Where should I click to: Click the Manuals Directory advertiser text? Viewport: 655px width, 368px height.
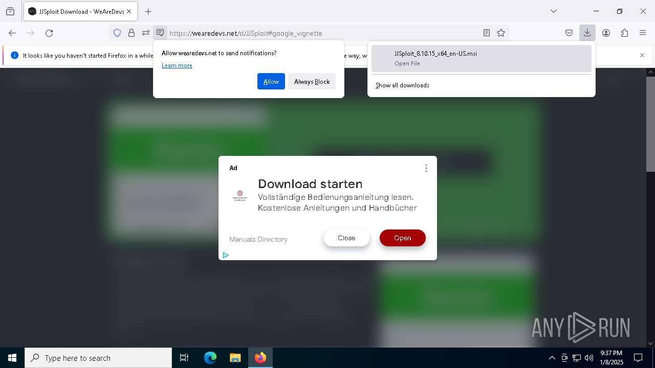(x=258, y=239)
